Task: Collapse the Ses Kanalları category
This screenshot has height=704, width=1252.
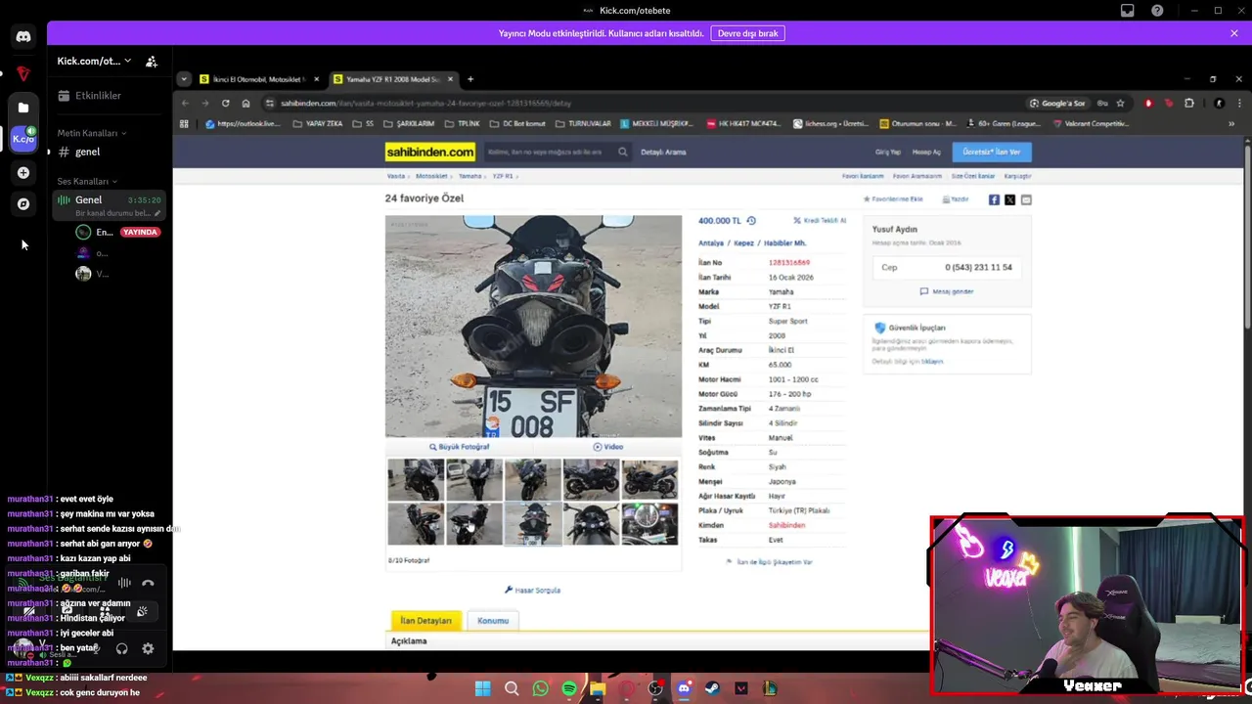Action: [87, 181]
